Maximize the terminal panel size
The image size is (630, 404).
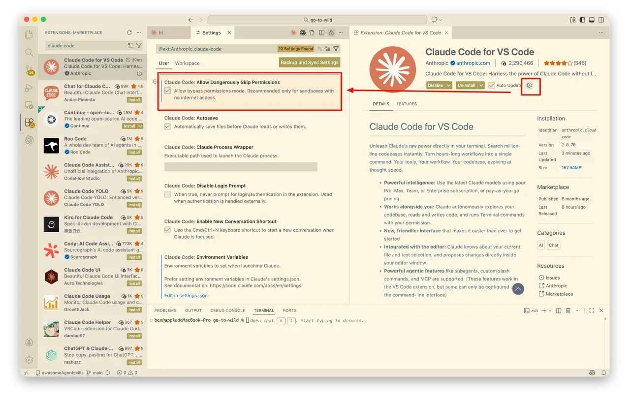click(x=592, y=311)
